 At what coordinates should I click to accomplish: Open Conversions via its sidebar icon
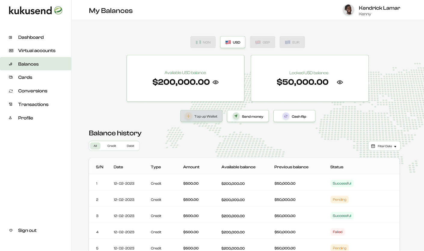[x=11, y=91]
